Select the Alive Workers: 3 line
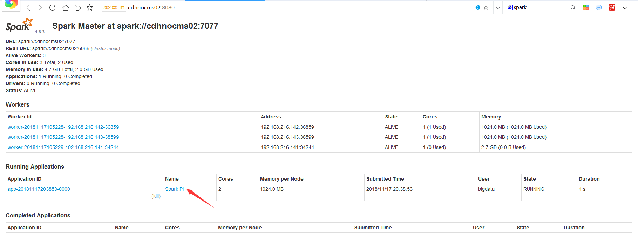This screenshot has width=638, height=237. tap(26, 55)
